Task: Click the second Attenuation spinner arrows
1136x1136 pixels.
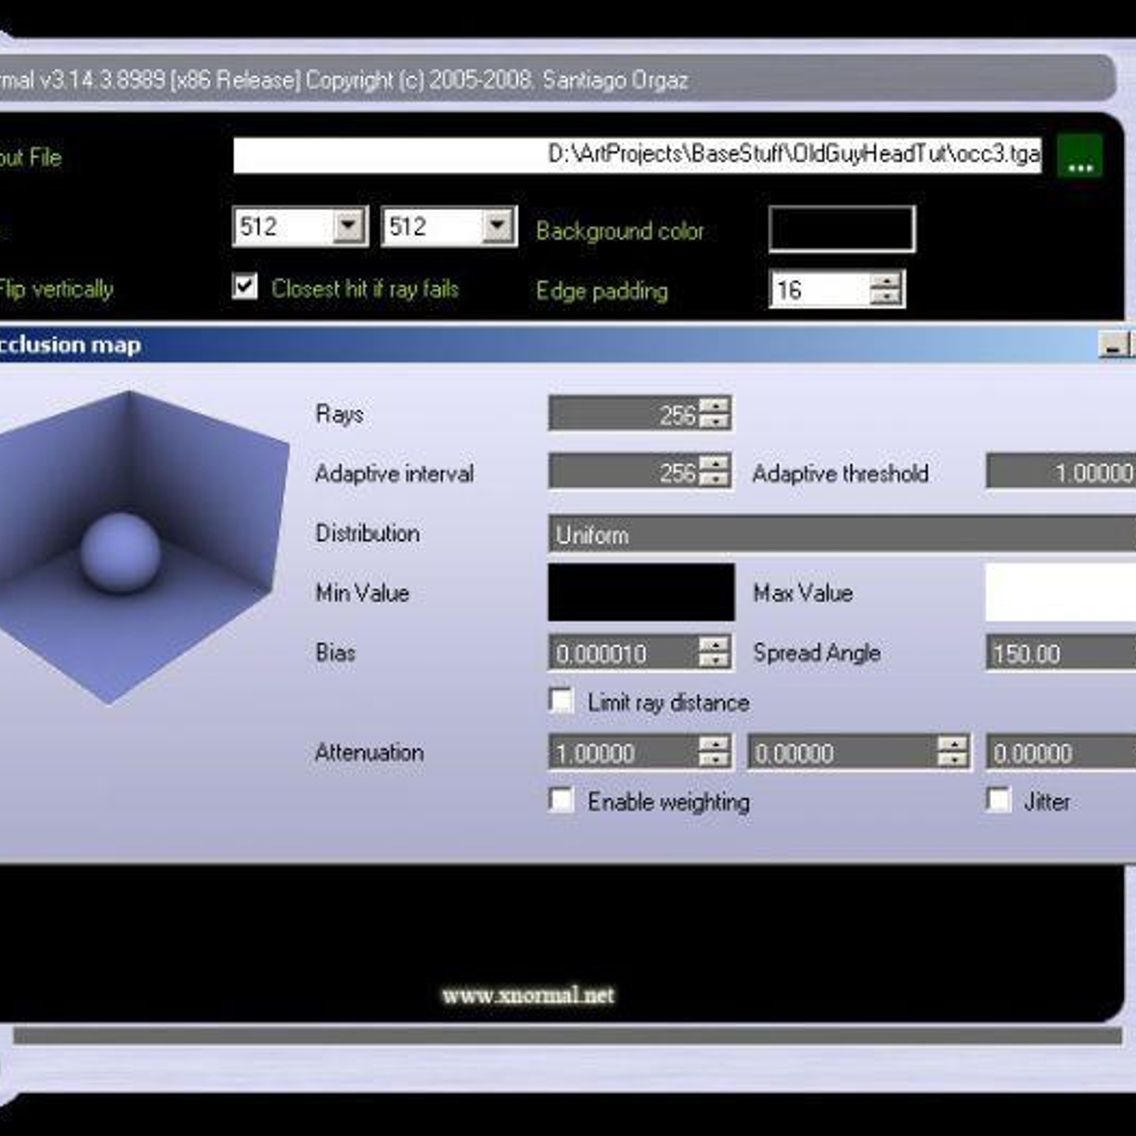Action: [x=952, y=751]
